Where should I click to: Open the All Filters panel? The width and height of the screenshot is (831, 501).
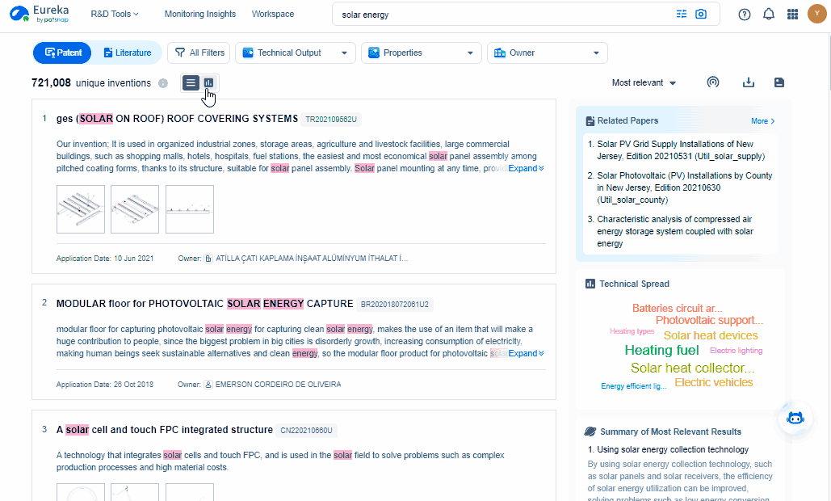point(199,53)
